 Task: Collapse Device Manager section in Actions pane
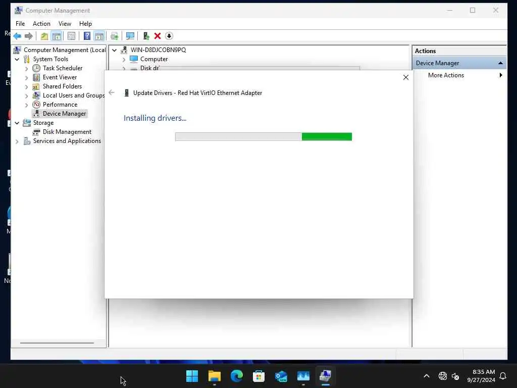point(500,63)
